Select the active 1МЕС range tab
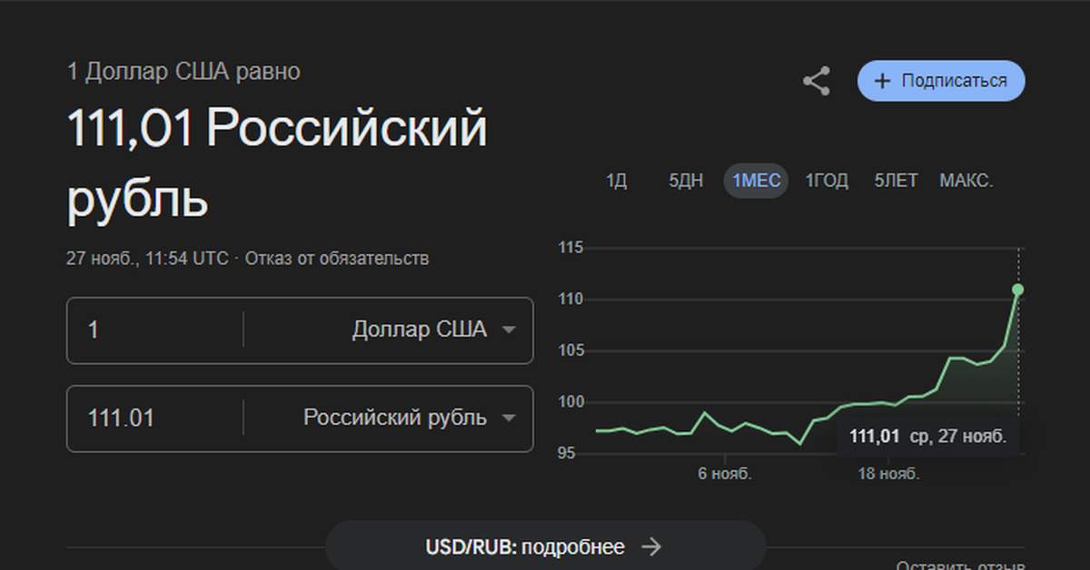This screenshot has height=570, width=1090. 756,182
